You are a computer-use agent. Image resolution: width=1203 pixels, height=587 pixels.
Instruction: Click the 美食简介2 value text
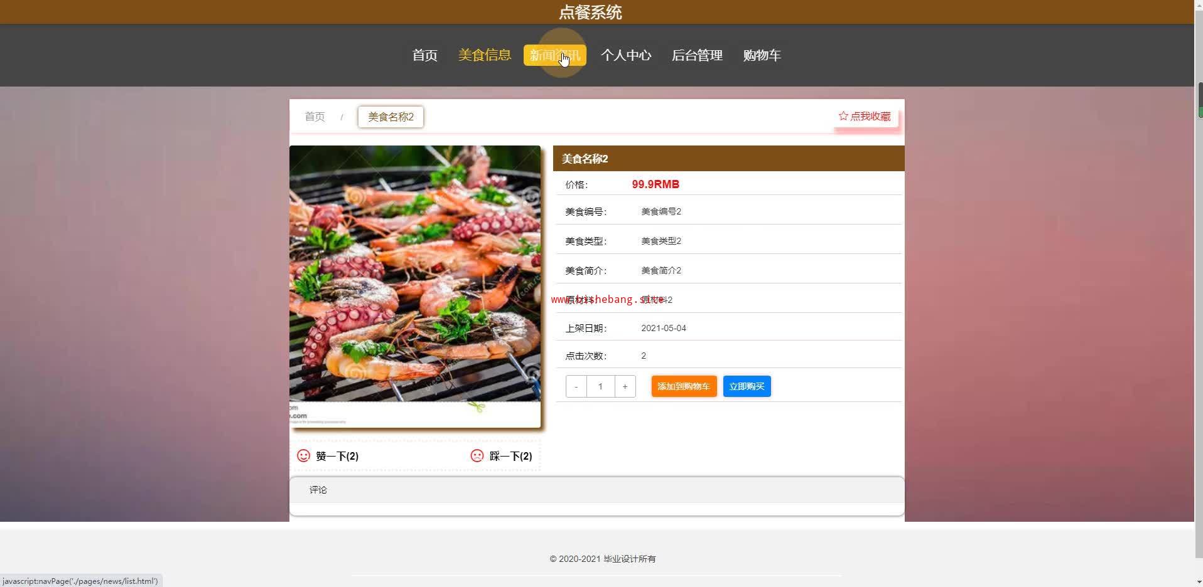pos(661,270)
